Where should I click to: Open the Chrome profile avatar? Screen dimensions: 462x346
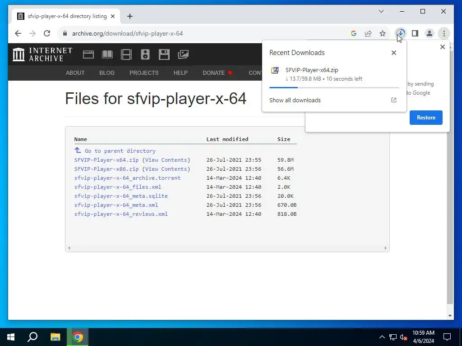pos(430,33)
